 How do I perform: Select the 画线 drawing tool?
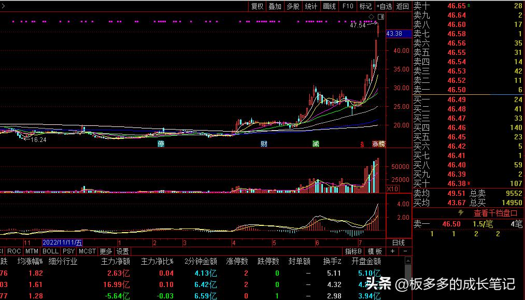click(x=329, y=6)
